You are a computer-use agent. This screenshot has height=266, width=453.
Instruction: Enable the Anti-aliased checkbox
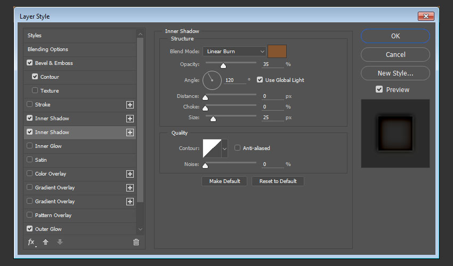click(x=238, y=148)
